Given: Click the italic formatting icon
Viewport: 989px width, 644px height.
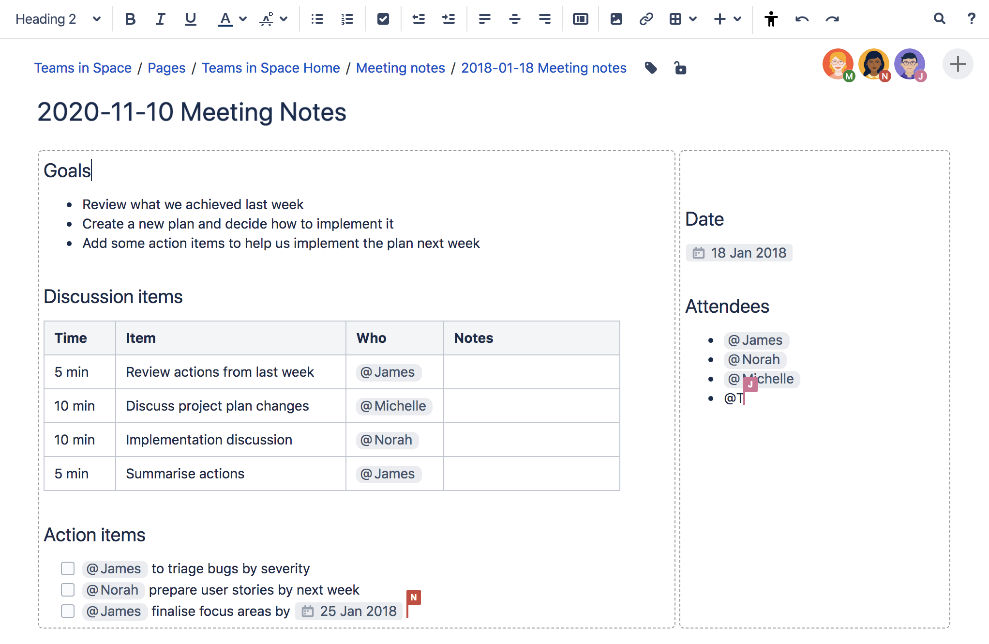Looking at the screenshot, I should pos(160,19).
